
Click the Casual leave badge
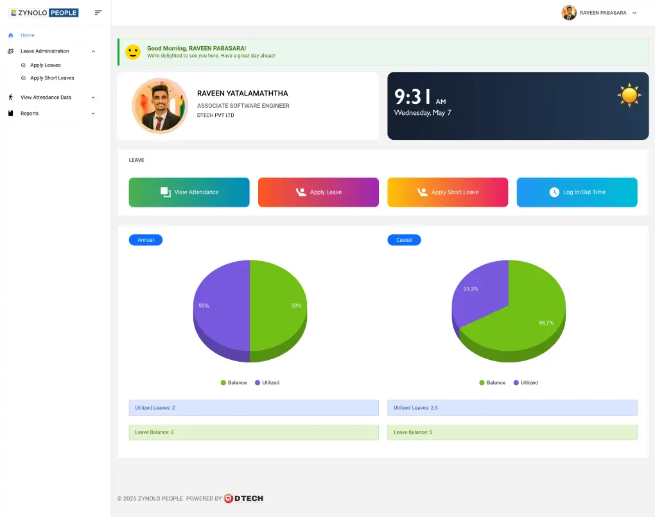tap(404, 240)
